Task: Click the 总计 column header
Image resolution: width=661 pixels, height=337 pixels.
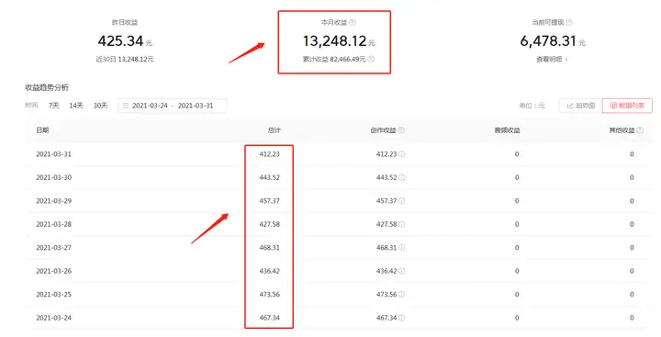Action: pos(274,130)
